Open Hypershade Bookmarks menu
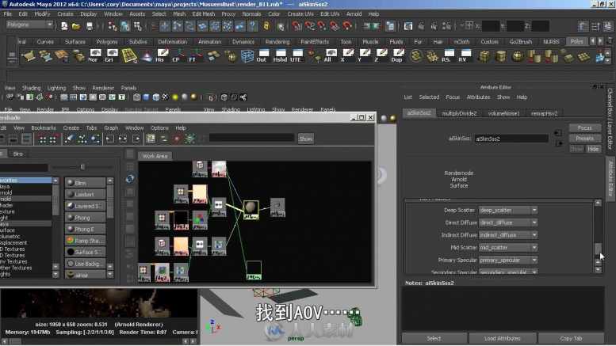The width and height of the screenshot is (616, 346). [44, 128]
